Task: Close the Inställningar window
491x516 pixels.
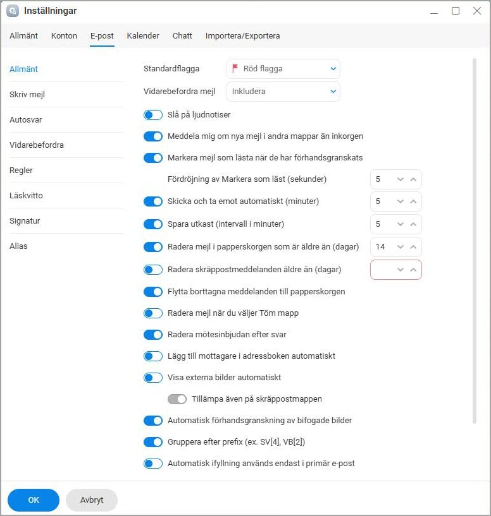Action: click(477, 11)
